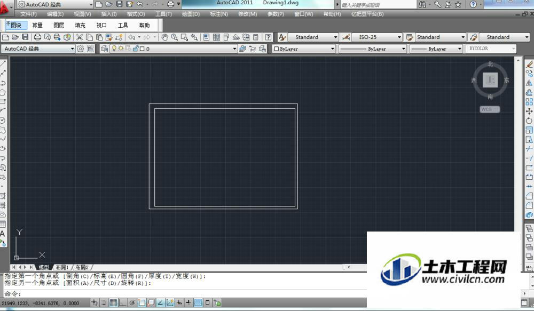The width and height of the screenshot is (534, 311).
Task: Toggle Ortho Mode in status bar
Action: coord(123,302)
